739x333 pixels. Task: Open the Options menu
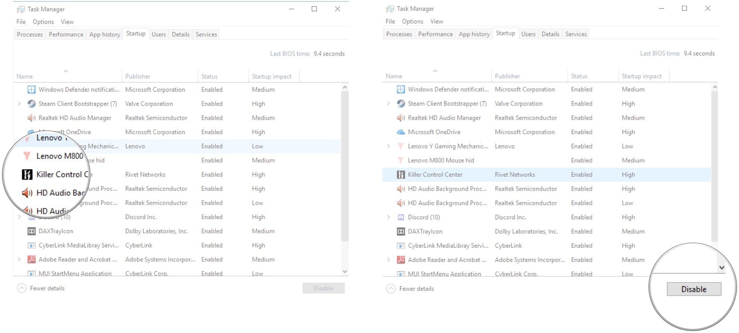pyautogui.click(x=412, y=21)
